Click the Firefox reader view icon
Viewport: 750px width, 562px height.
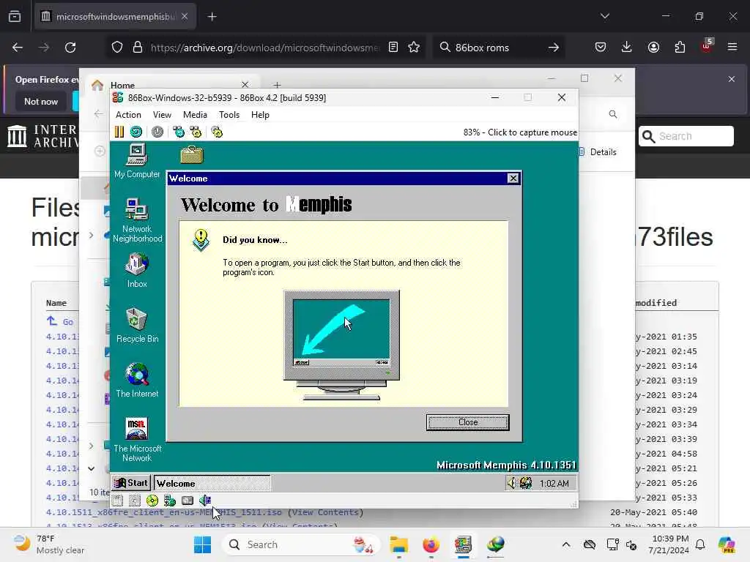pyautogui.click(x=393, y=48)
